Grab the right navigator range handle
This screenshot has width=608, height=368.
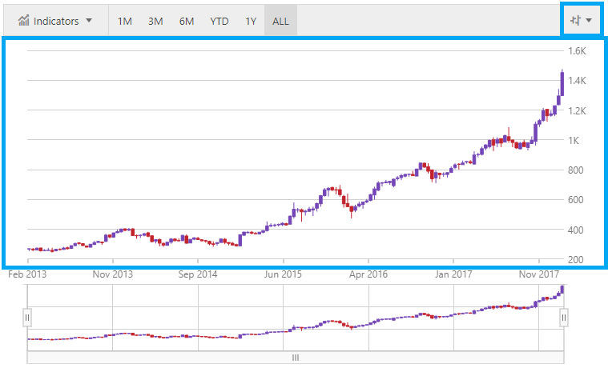tap(563, 318)
